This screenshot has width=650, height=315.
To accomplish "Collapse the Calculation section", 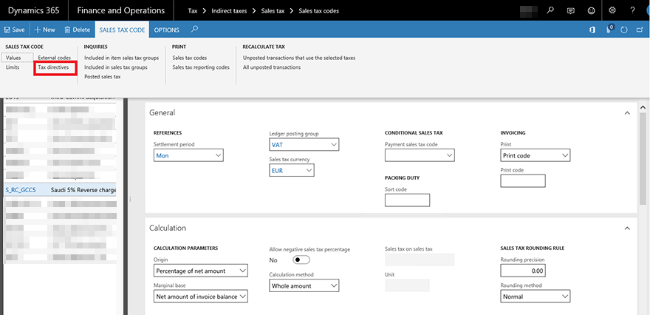I will tap(627, 228).
